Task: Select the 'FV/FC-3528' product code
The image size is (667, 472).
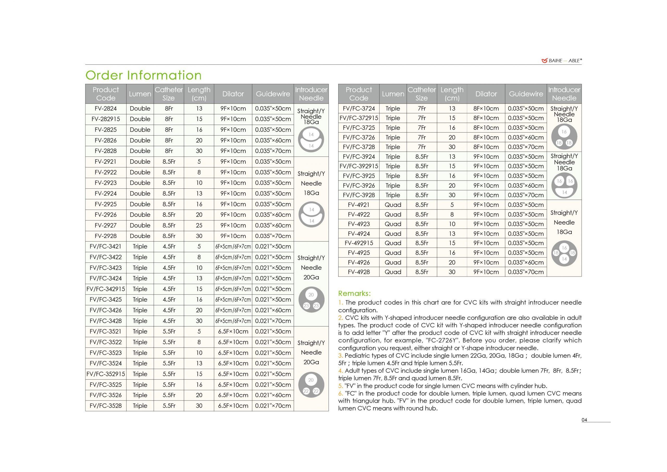Action: tap(106, 406)
